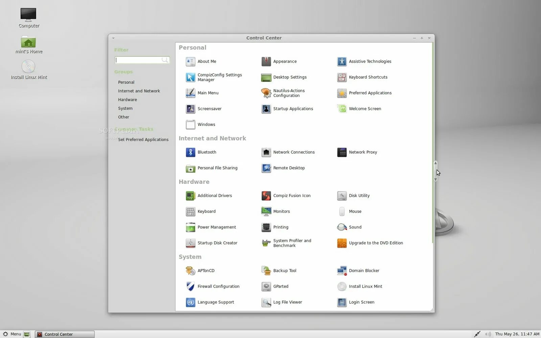Launch Compiz Fusion Icon
Image resolution: width=541 pixels, height=338 pixels.
(266, 196)
